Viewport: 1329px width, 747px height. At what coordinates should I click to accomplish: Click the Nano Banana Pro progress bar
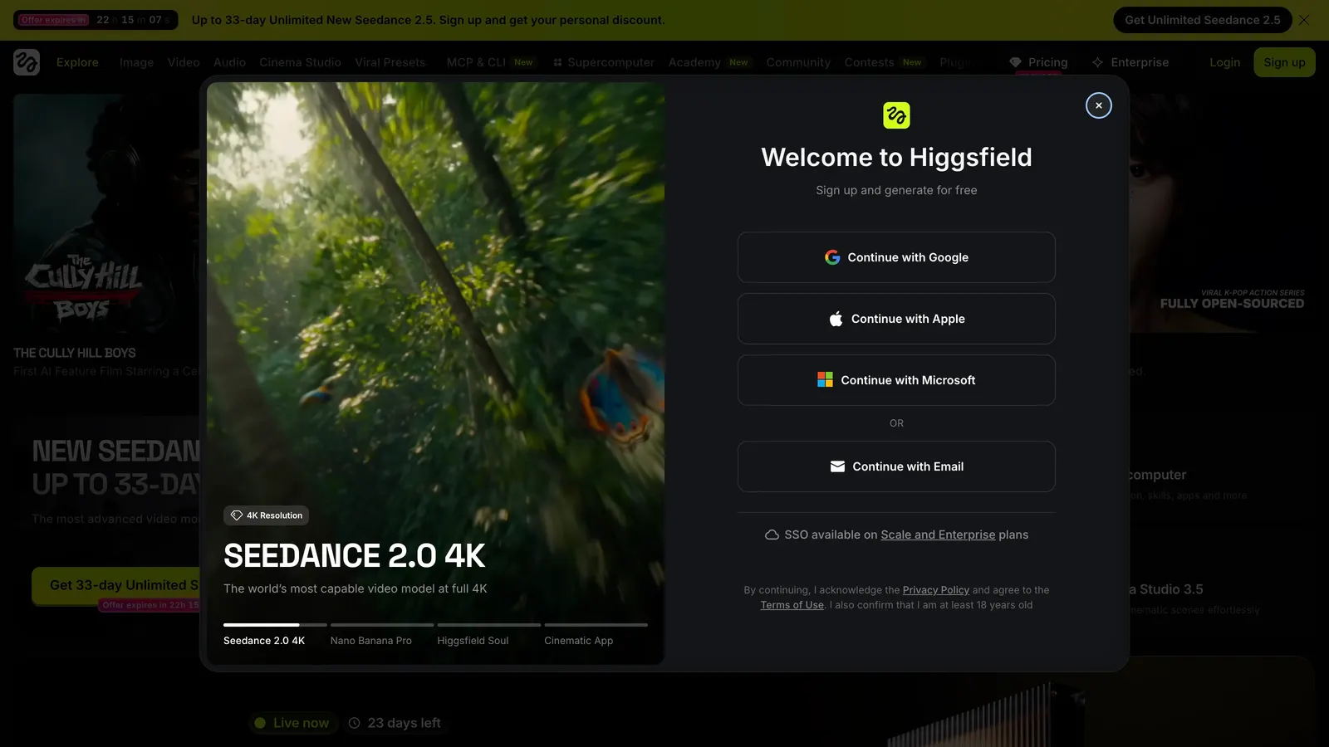tap(382, 624)
